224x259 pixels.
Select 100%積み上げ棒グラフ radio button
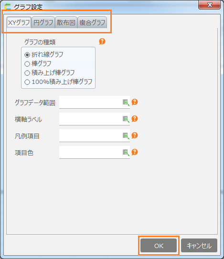point(27,82)
